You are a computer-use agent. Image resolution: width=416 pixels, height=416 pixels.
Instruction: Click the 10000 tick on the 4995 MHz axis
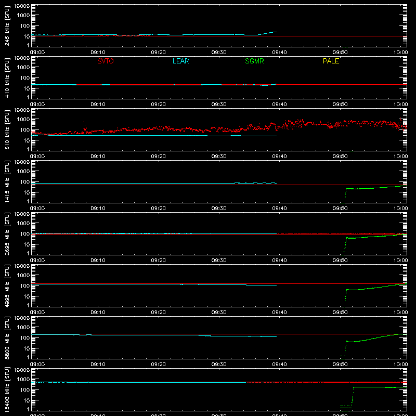pos(22,266)
